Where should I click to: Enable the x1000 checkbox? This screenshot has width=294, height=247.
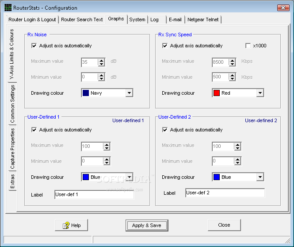pos(248,46)
